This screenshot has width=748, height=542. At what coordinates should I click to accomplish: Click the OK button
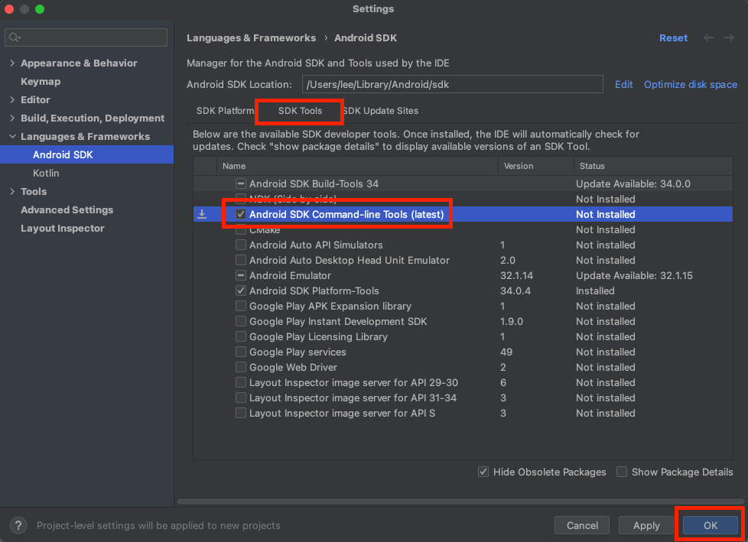[711, 525]
